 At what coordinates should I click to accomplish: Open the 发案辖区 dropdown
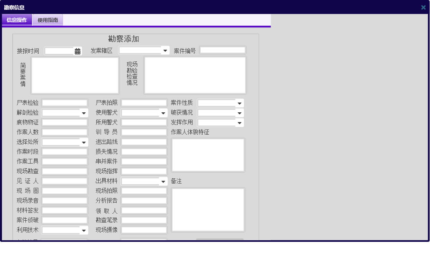[x=165, y=50]
